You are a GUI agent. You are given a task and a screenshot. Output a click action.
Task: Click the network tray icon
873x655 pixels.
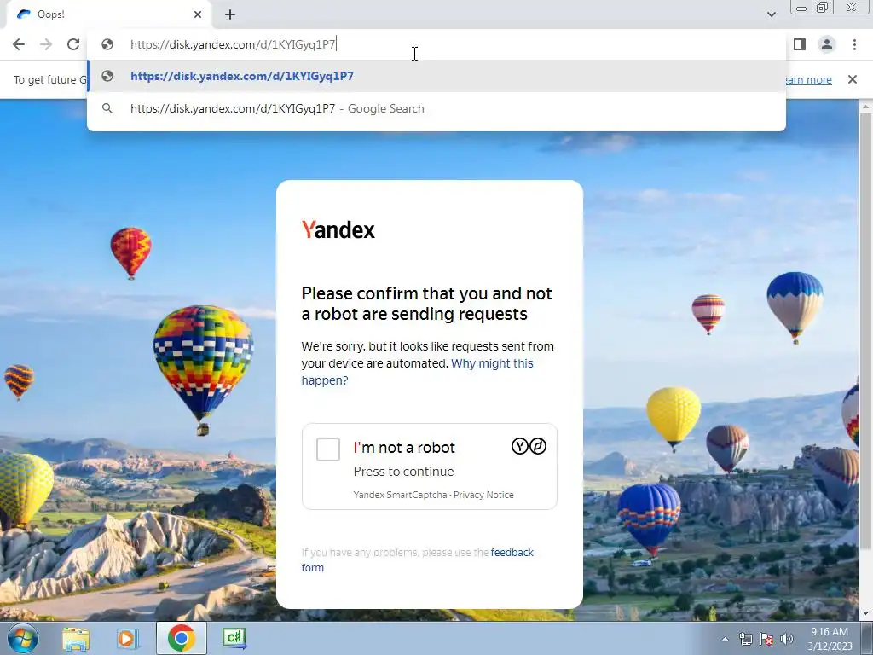tap(745, 639)
